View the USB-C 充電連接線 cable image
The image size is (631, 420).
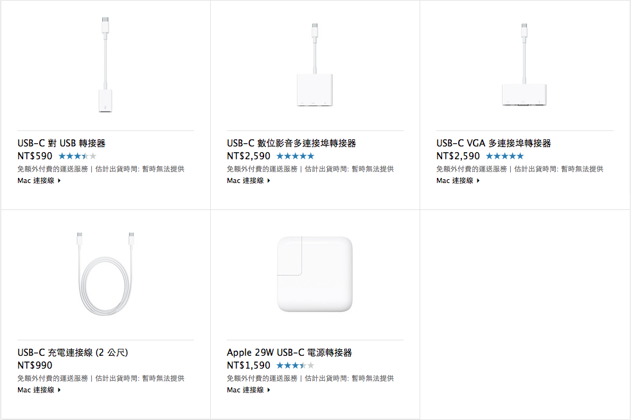point(105,275)
